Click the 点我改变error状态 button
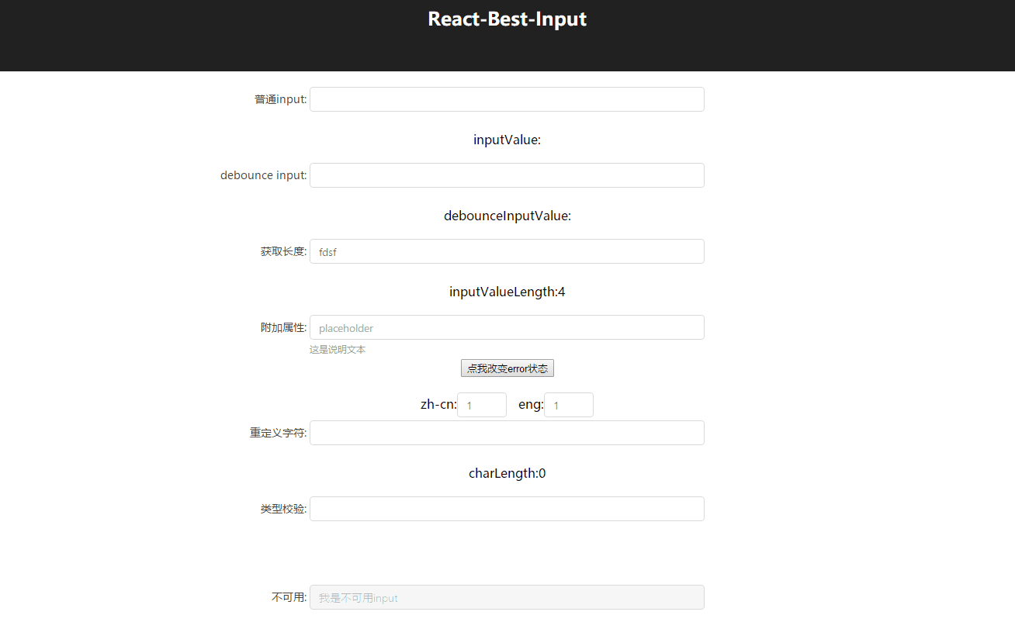1015x629 pixels. [507, 368]
